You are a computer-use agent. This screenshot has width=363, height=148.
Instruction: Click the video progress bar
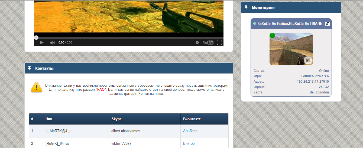[x=129, y=38]
